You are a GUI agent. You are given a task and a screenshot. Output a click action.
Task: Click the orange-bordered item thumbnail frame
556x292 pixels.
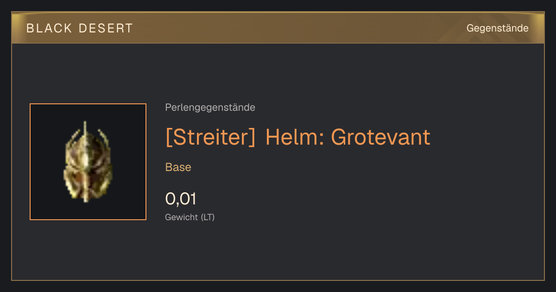88,162
